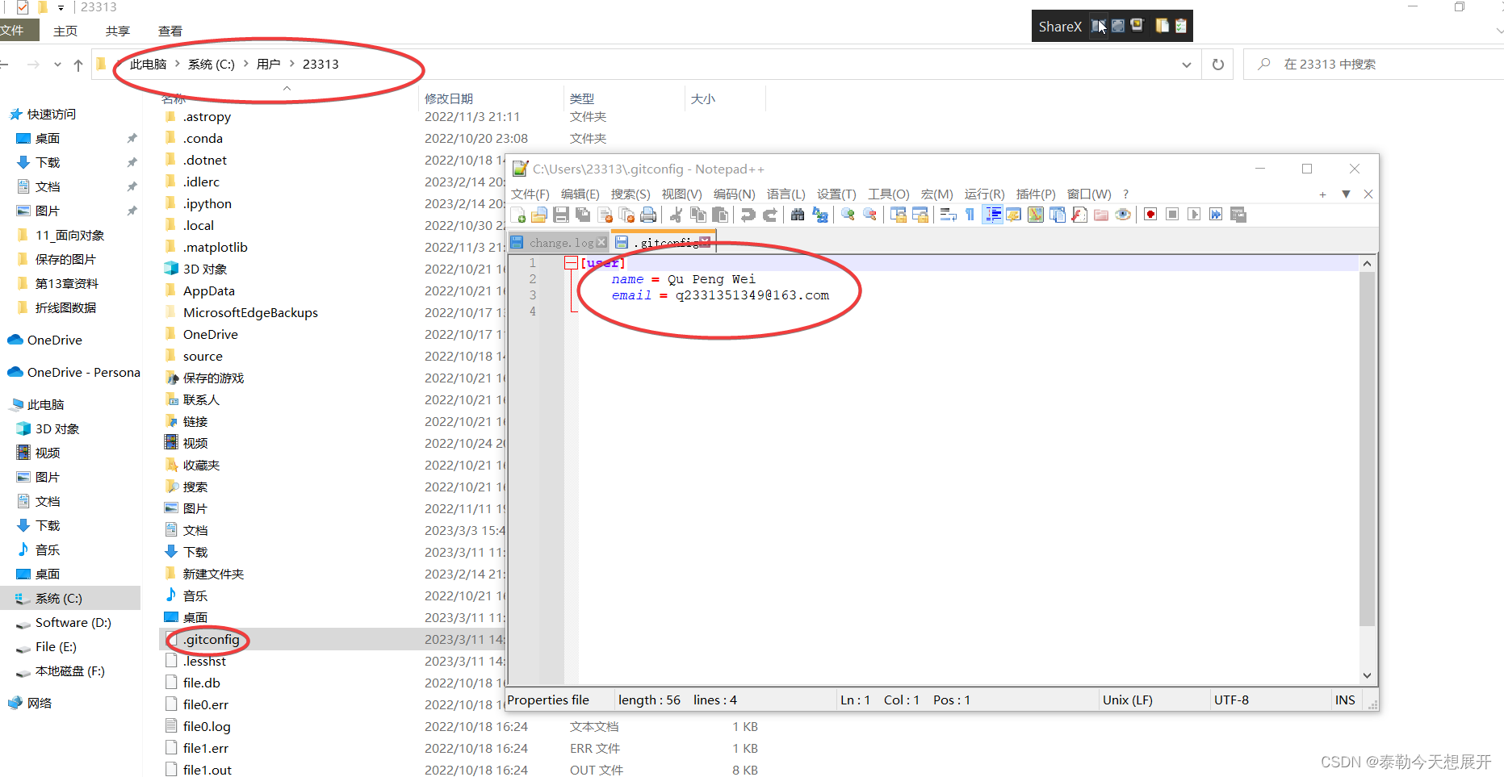
Task: Open the 编码(N) encoding menu
Action: click(734, 194)
